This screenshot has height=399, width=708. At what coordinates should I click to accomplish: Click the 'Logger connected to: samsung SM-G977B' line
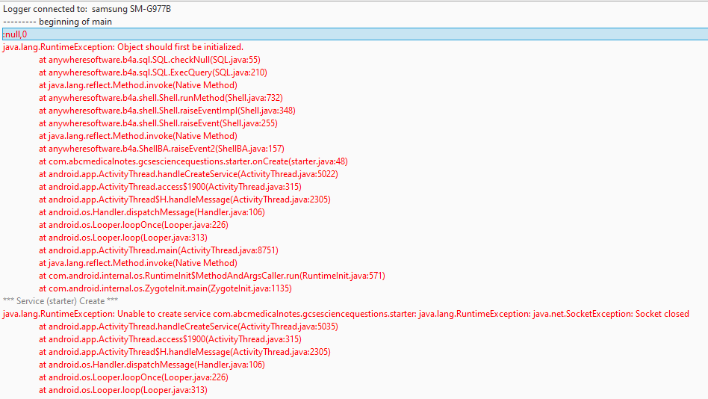coord(87,9)
